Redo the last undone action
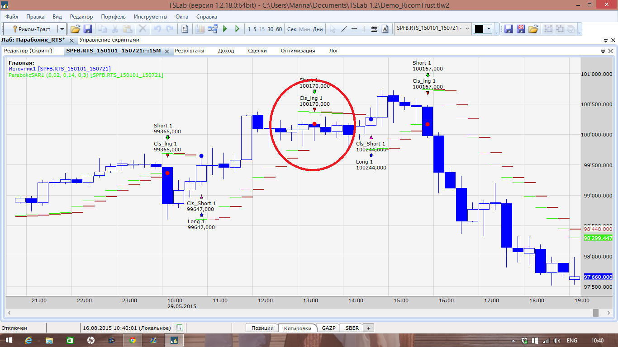 [170, 29]
